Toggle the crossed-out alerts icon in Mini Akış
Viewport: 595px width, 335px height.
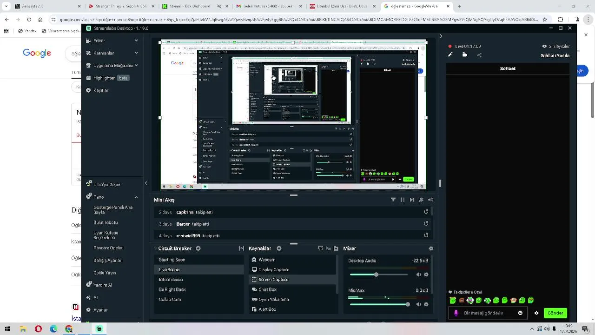[421, 200]
